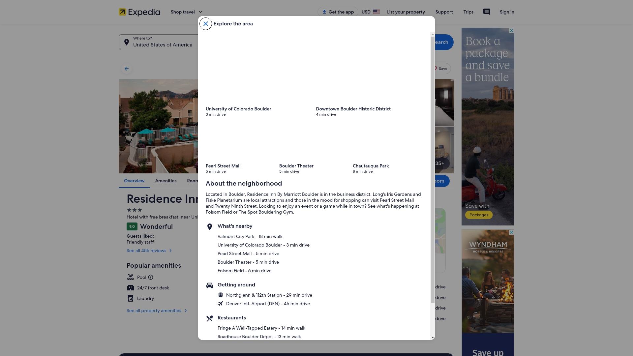The image size is (633, 356).
Task: Click the Getting around car icon
Action: 210,285
